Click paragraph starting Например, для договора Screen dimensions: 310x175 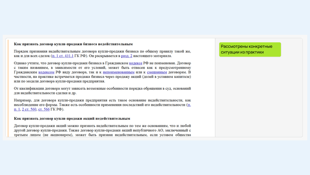click(102, 105)
